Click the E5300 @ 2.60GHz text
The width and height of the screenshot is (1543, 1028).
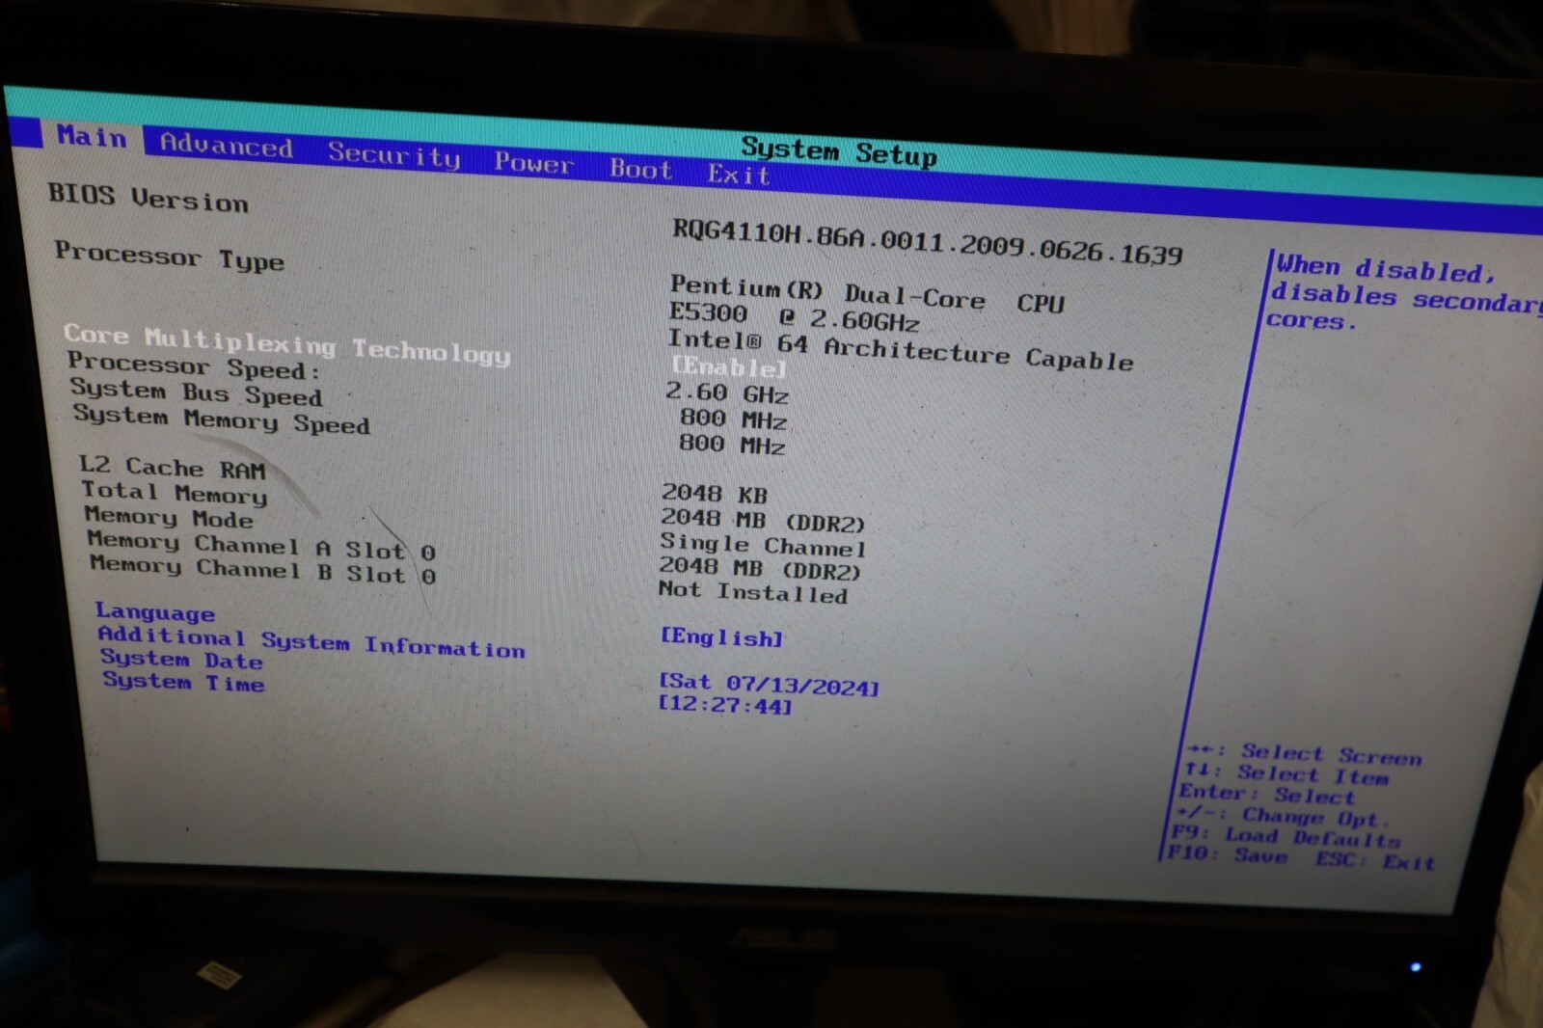[x=795, y=316]
